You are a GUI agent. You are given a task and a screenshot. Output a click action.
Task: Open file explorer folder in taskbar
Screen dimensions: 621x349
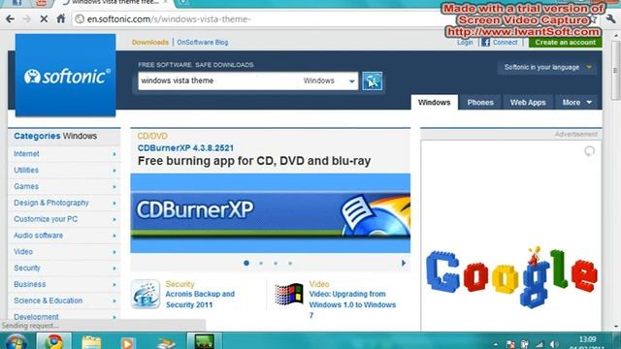[x=91, y=342]
